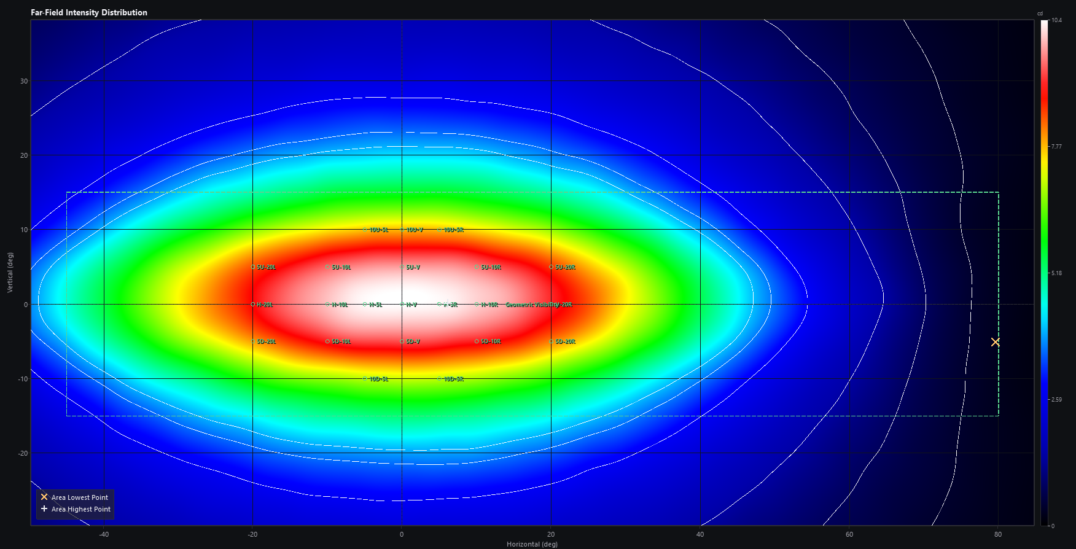Click the orange X Area Lowest Point marker on plot
This screenshot has width=1076, height=549.
click(995, 342)
